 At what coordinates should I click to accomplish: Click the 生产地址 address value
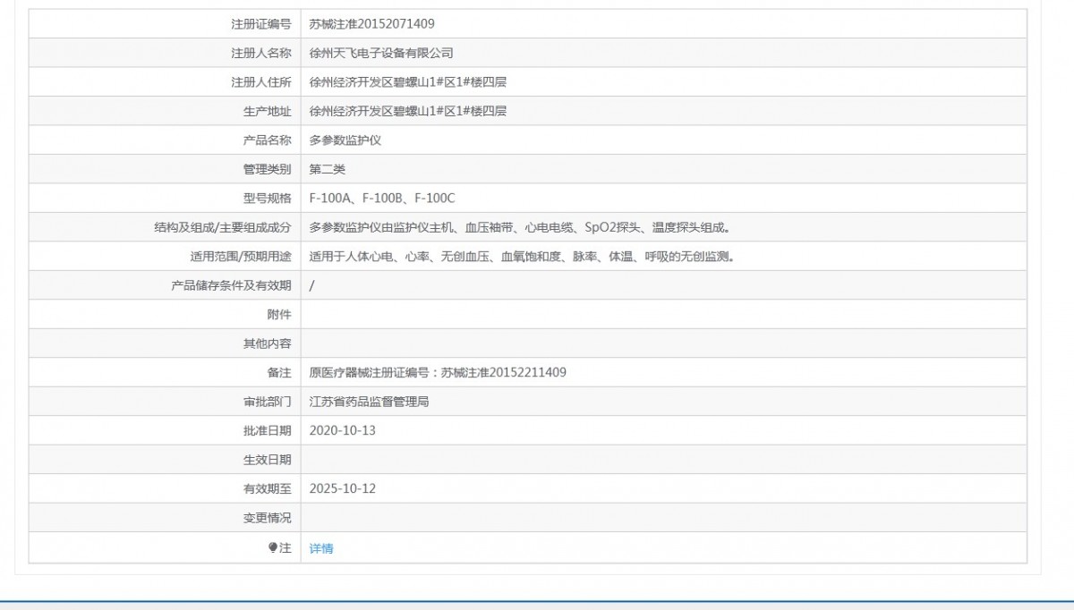point(408,111)
